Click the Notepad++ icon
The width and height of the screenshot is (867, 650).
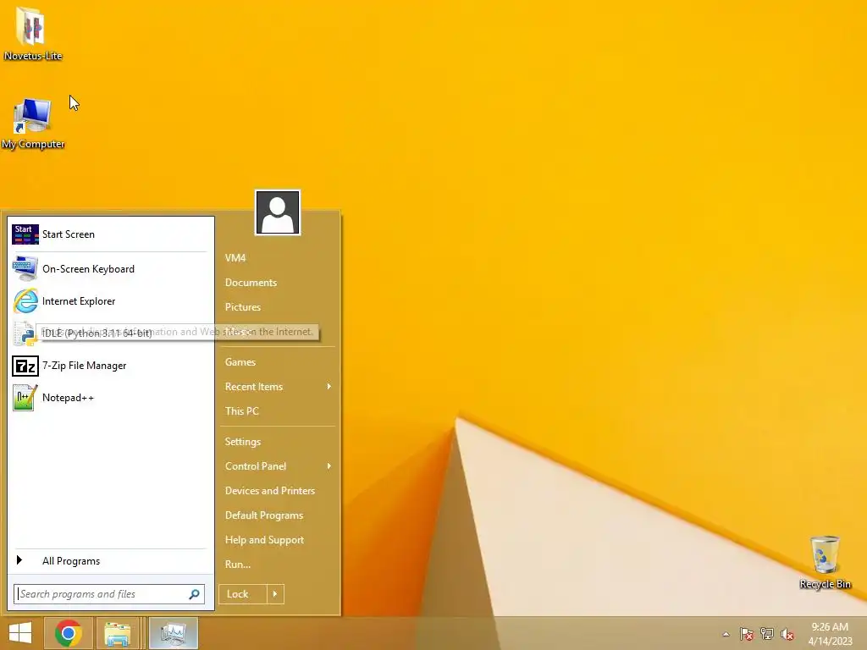pos(25,398)
